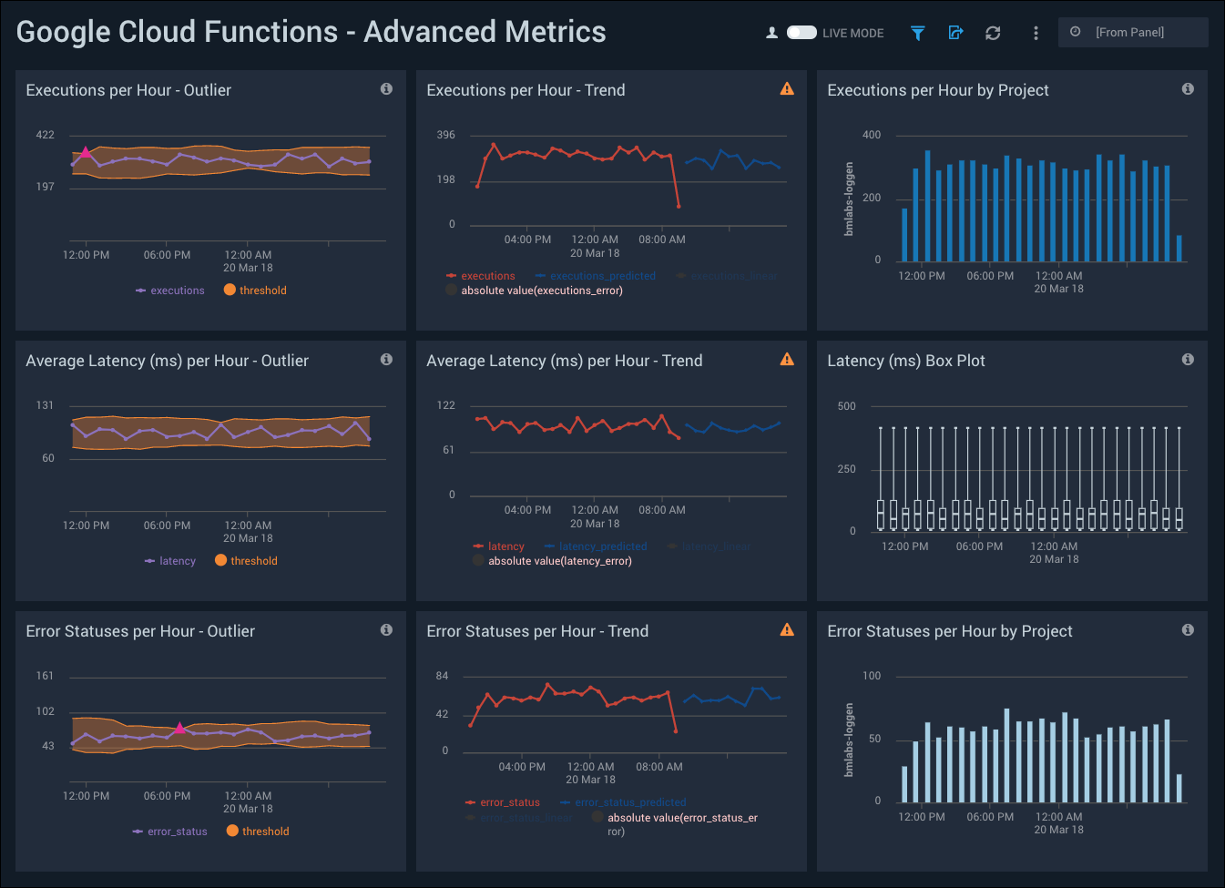Click the filter icon in the top toolbar
The image size is (1225, 888).
click(x=917, y=33)
